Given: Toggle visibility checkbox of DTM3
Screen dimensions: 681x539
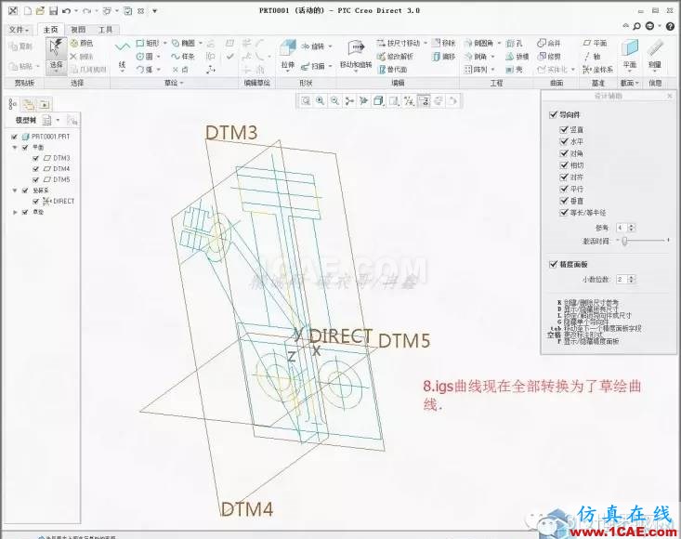Looking at the screenshot, I should point(36,158).
